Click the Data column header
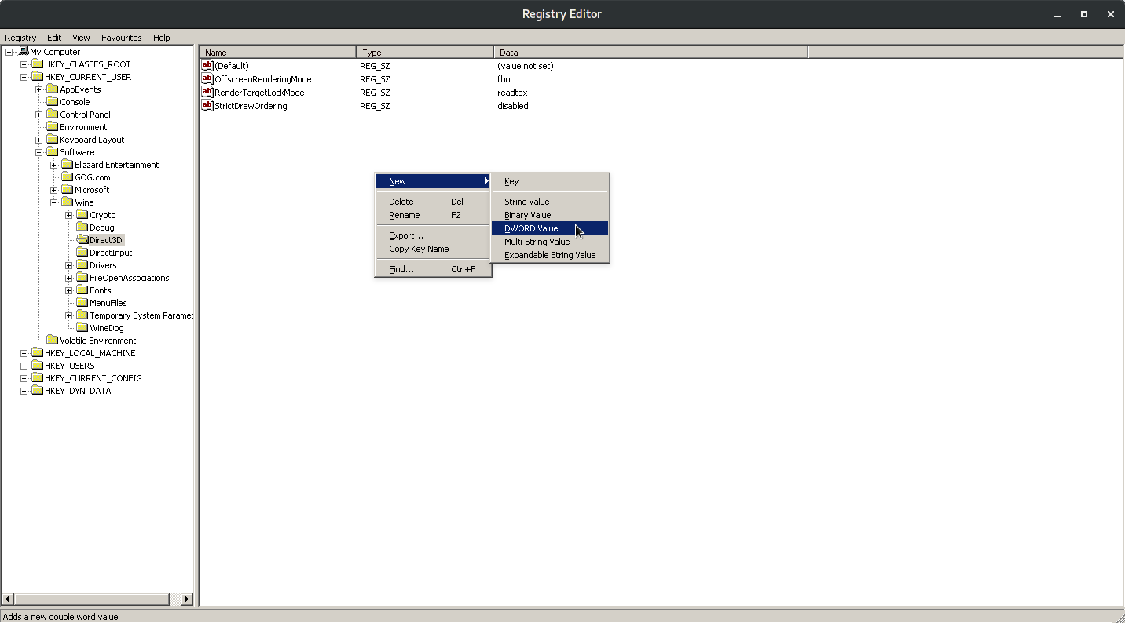Image resolution: width=1125 pixels, height=623 pixels. [x=650, y=53]
